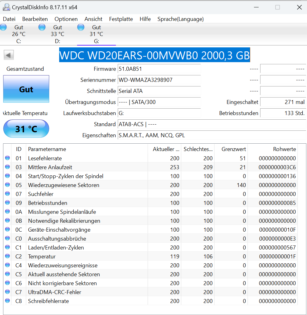Select the Schreibfehlerrate parameter name
Image resolution: width=307 pixels, height=315 pixels.
(48, 301)
